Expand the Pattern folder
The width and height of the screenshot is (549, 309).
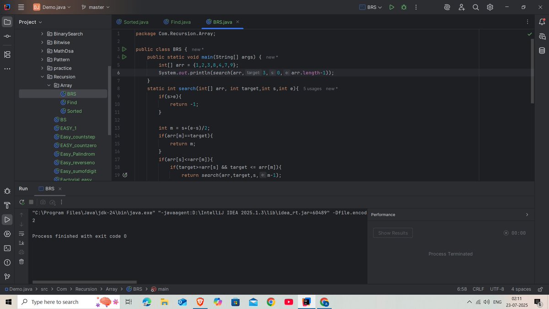coord(43,60)
